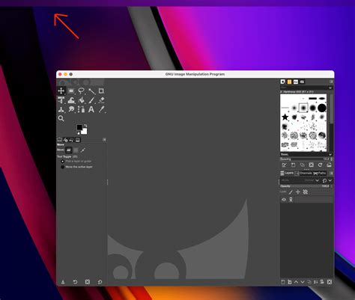
Task: Open the Patterns tab
Action: pos(289,82)
